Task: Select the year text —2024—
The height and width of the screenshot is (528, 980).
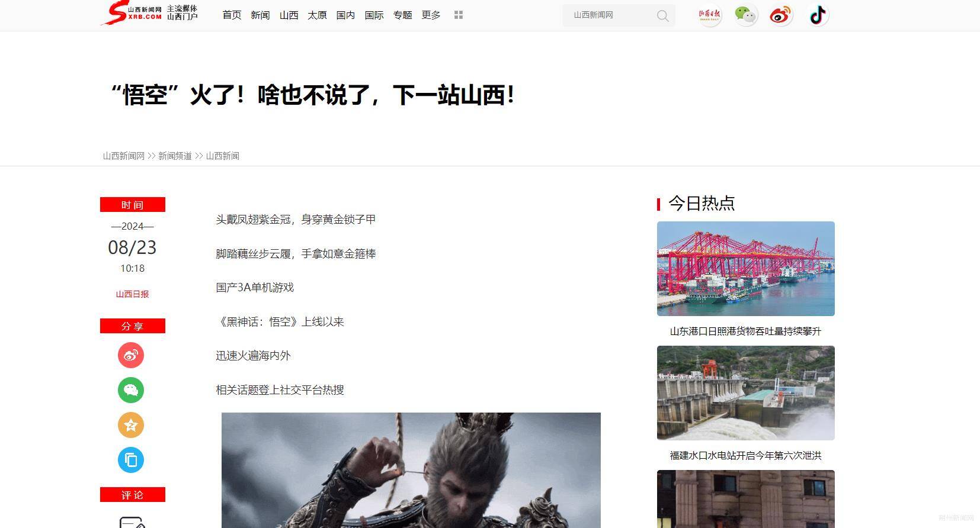Action: click(132, 226)
